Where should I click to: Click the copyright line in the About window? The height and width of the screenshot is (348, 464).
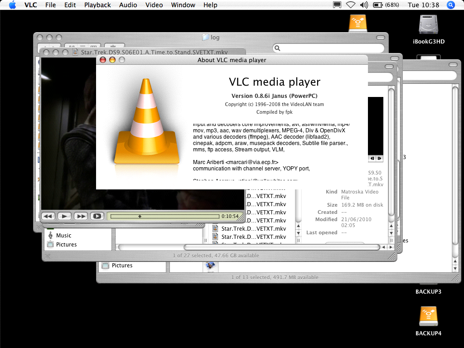pos(274,105)
